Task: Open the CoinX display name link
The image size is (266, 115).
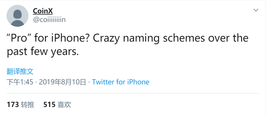Action: 43,11
